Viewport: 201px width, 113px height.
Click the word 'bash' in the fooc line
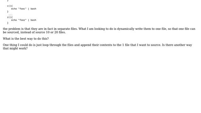(x=33, y=9)
